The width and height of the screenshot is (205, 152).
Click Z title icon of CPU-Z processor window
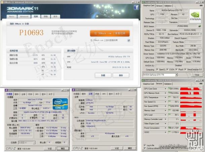6,90
